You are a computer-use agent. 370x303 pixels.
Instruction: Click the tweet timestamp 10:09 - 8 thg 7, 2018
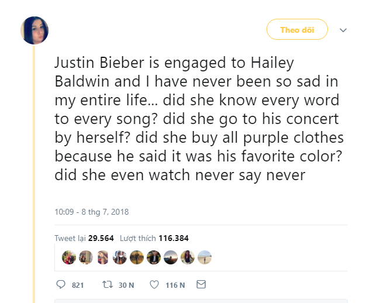pyautogui.click(x=91, y=211)
